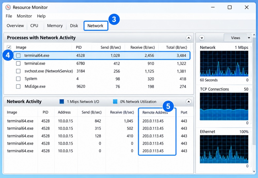Close the Resource Monitor window

(246, 7)
